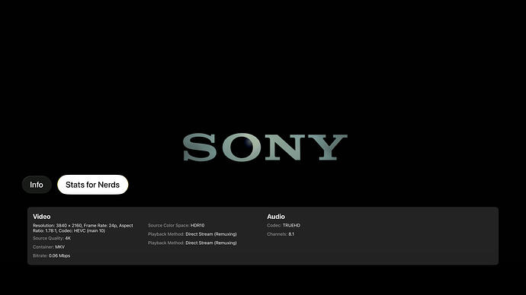Click the Source Color Space HDR10 entry
526x295 pixels.
[176, 225]
